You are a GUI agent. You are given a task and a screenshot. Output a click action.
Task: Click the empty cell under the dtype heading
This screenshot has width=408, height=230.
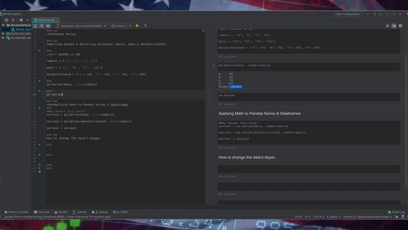[x=309, y=169]
